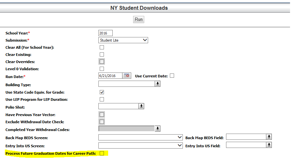Viewport: 291px width, 158px height.
Task: Toggle Level 0 Validation checkbox
Action: tap(102, 69)
